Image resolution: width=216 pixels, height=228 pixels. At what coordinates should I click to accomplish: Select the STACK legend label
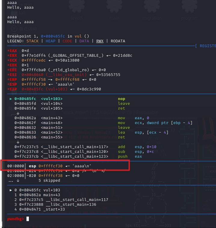click(x=32, y=41)
